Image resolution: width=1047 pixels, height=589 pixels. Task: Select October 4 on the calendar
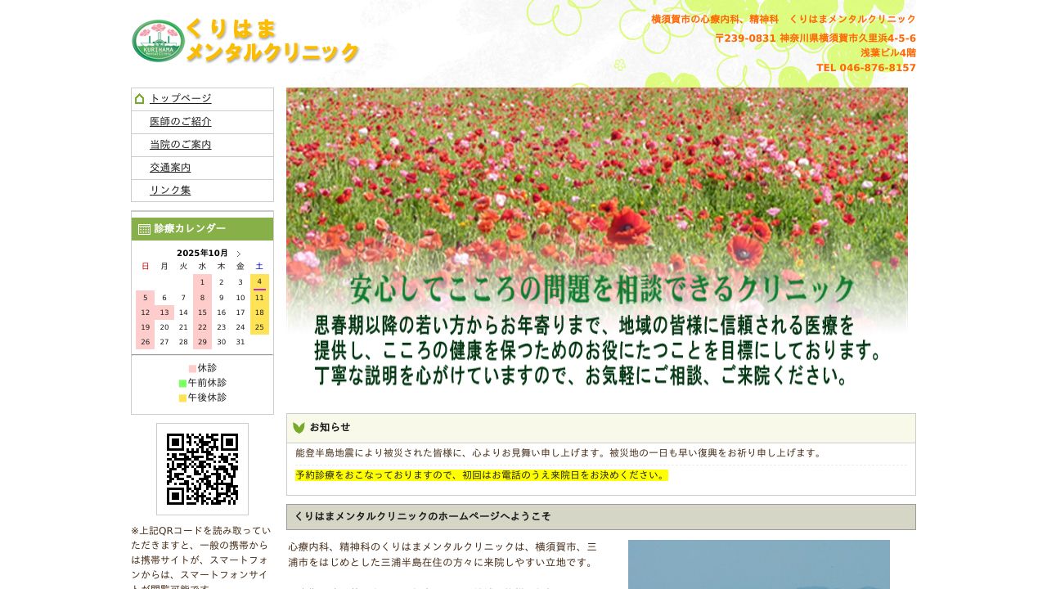tap(259, 282)
